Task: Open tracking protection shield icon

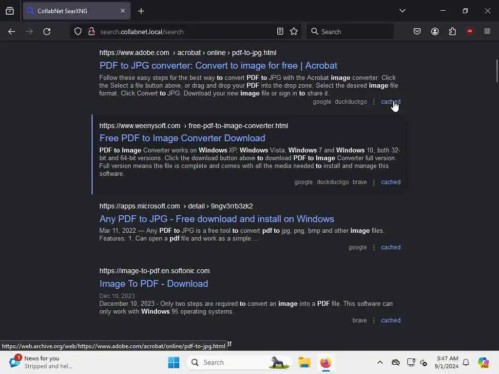Action: [78, 32]
